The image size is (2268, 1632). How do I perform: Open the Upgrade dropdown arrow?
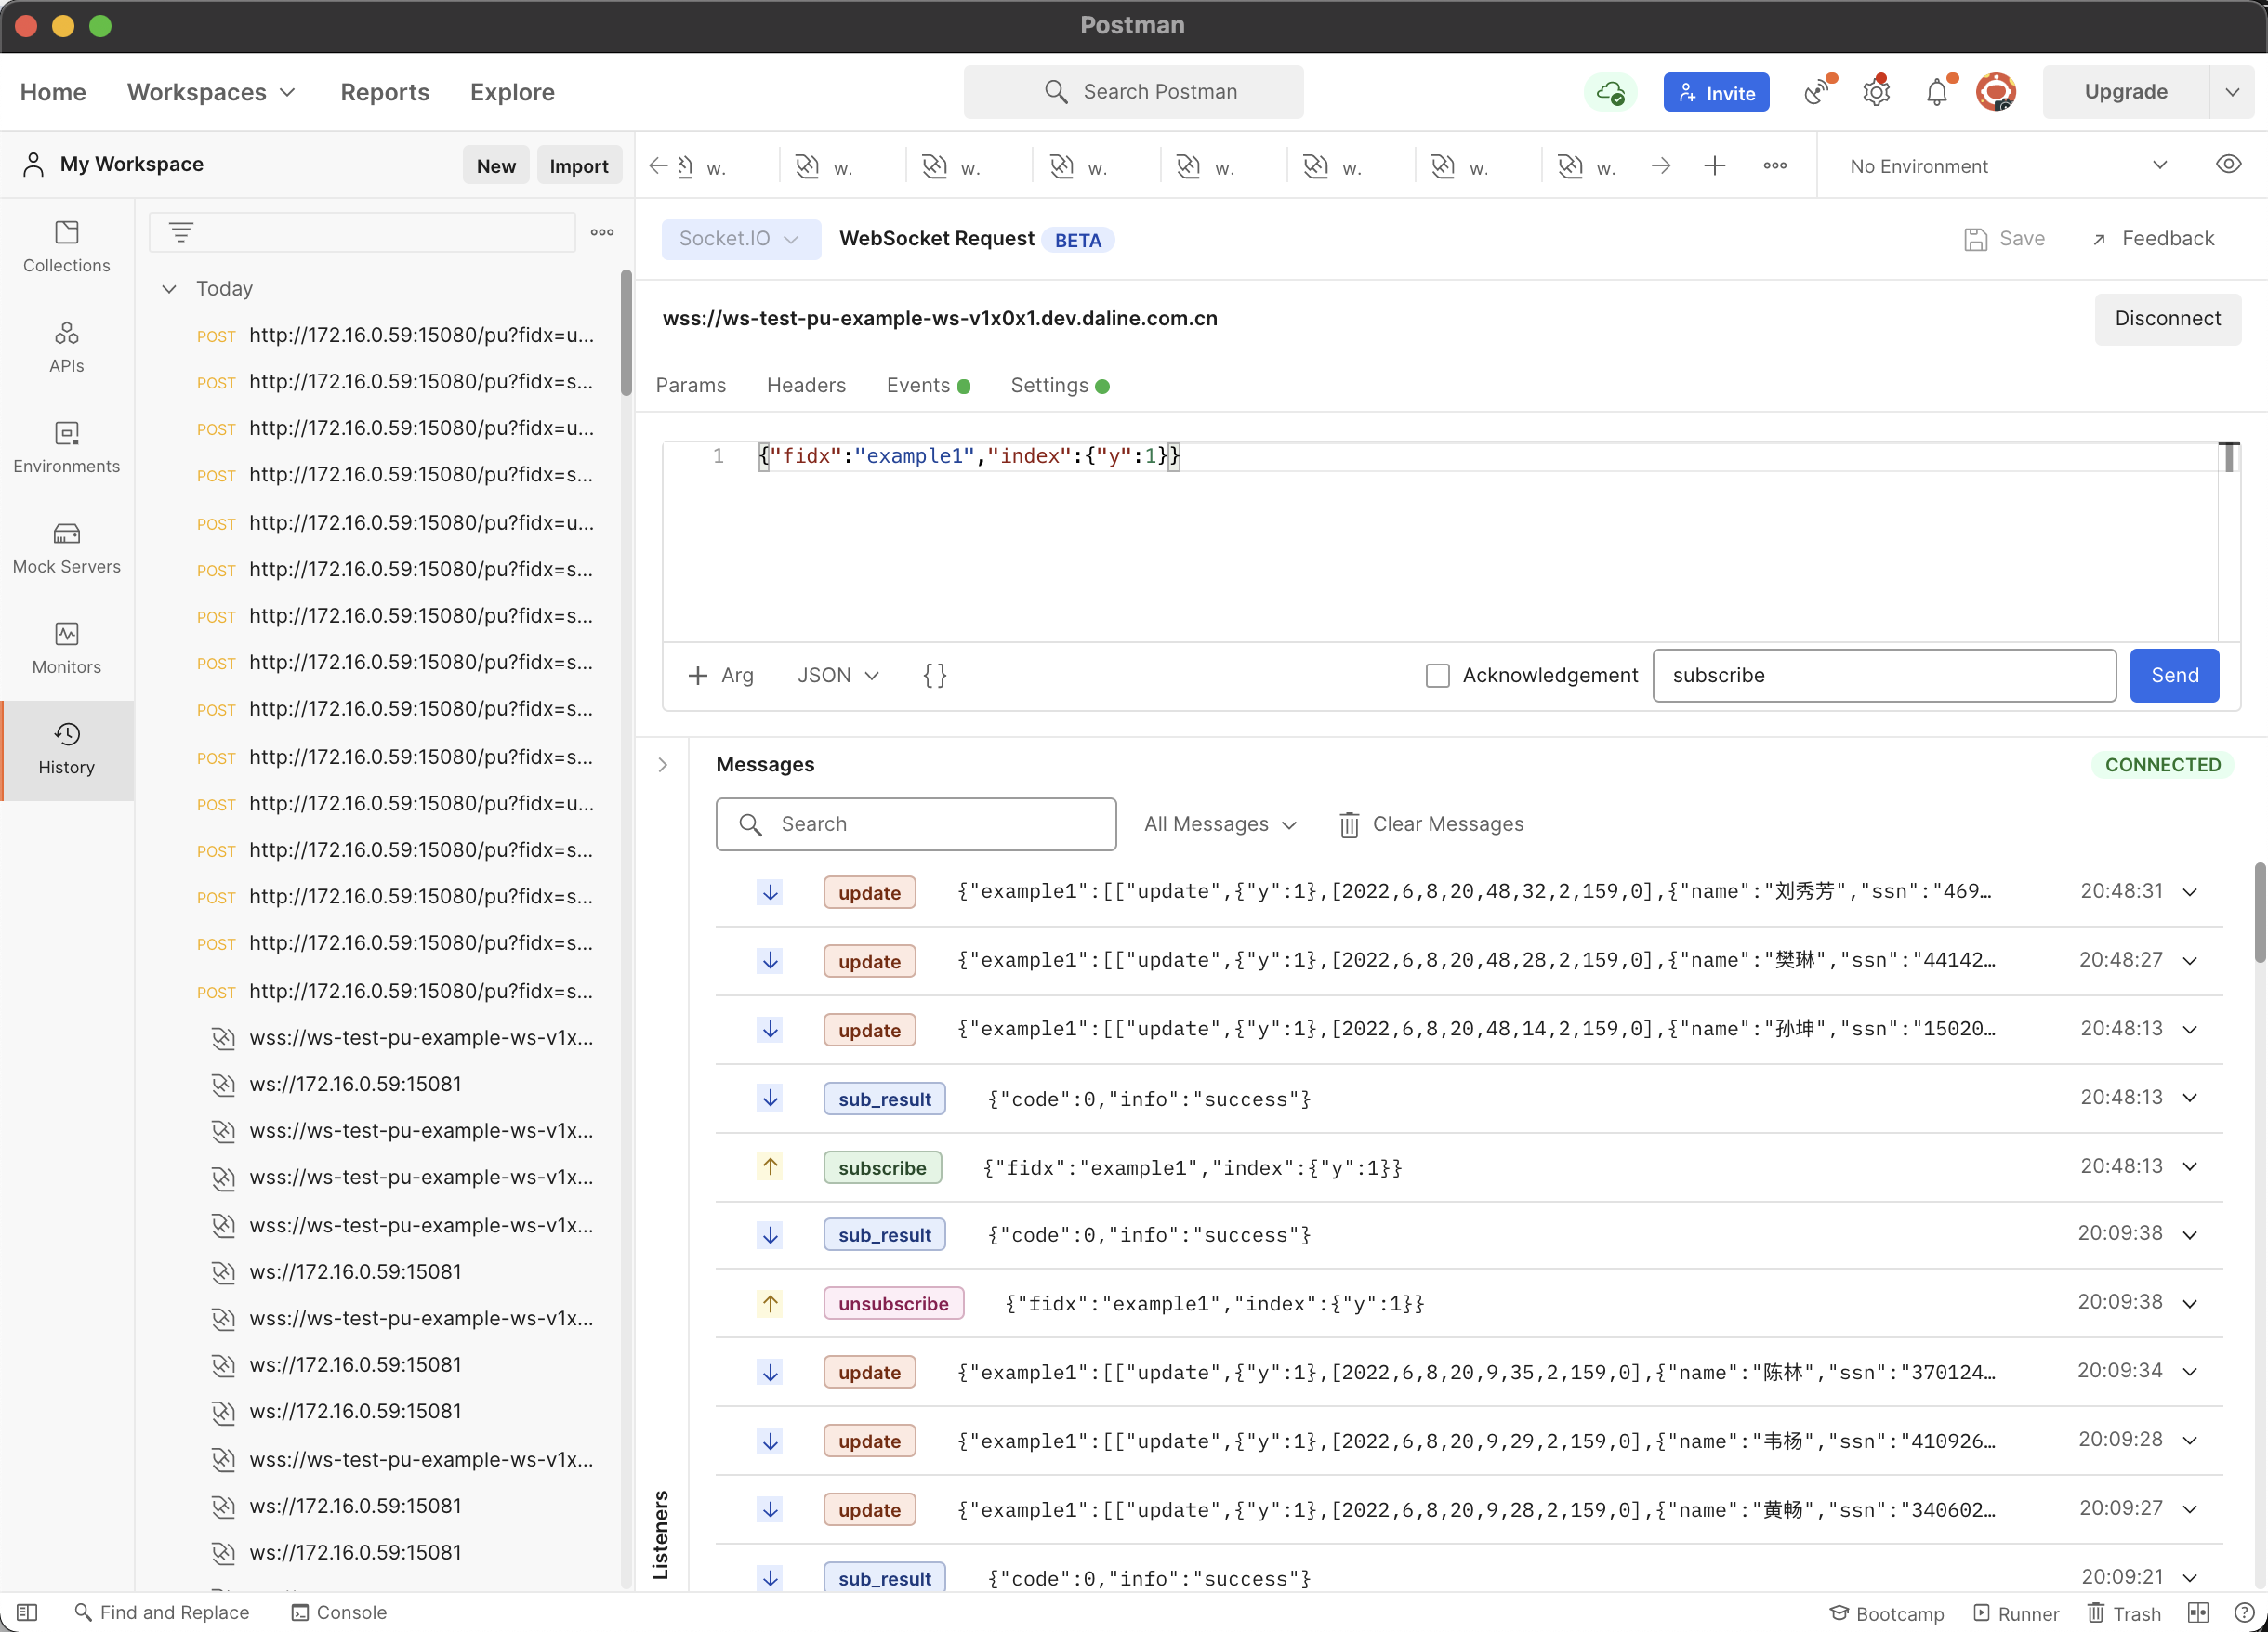(2232, 92)
